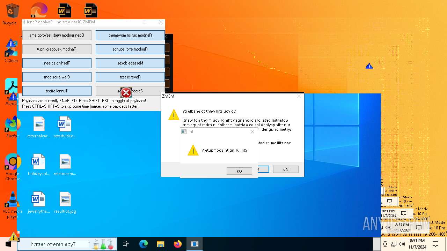447x251 pixels.
Task: Open the Windows Start menu
Action: pyautogui.click(x=8, y=244)
